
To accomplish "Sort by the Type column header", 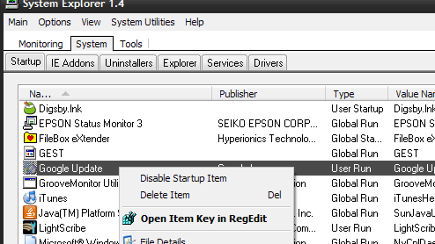I will [357, 94].
